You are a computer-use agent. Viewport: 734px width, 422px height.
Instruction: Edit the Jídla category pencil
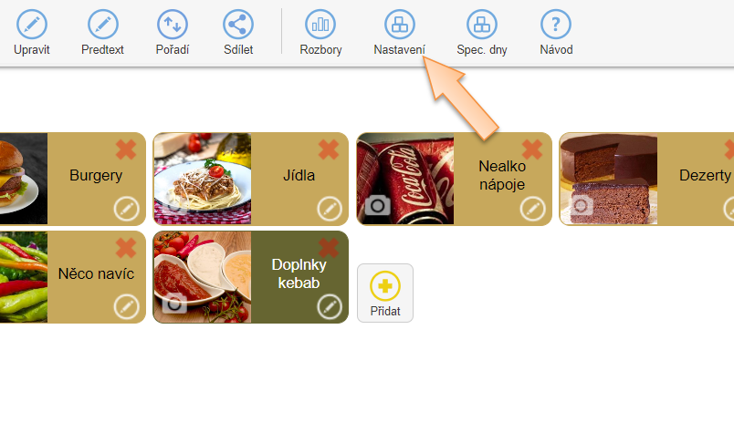[x=330, y=209]
